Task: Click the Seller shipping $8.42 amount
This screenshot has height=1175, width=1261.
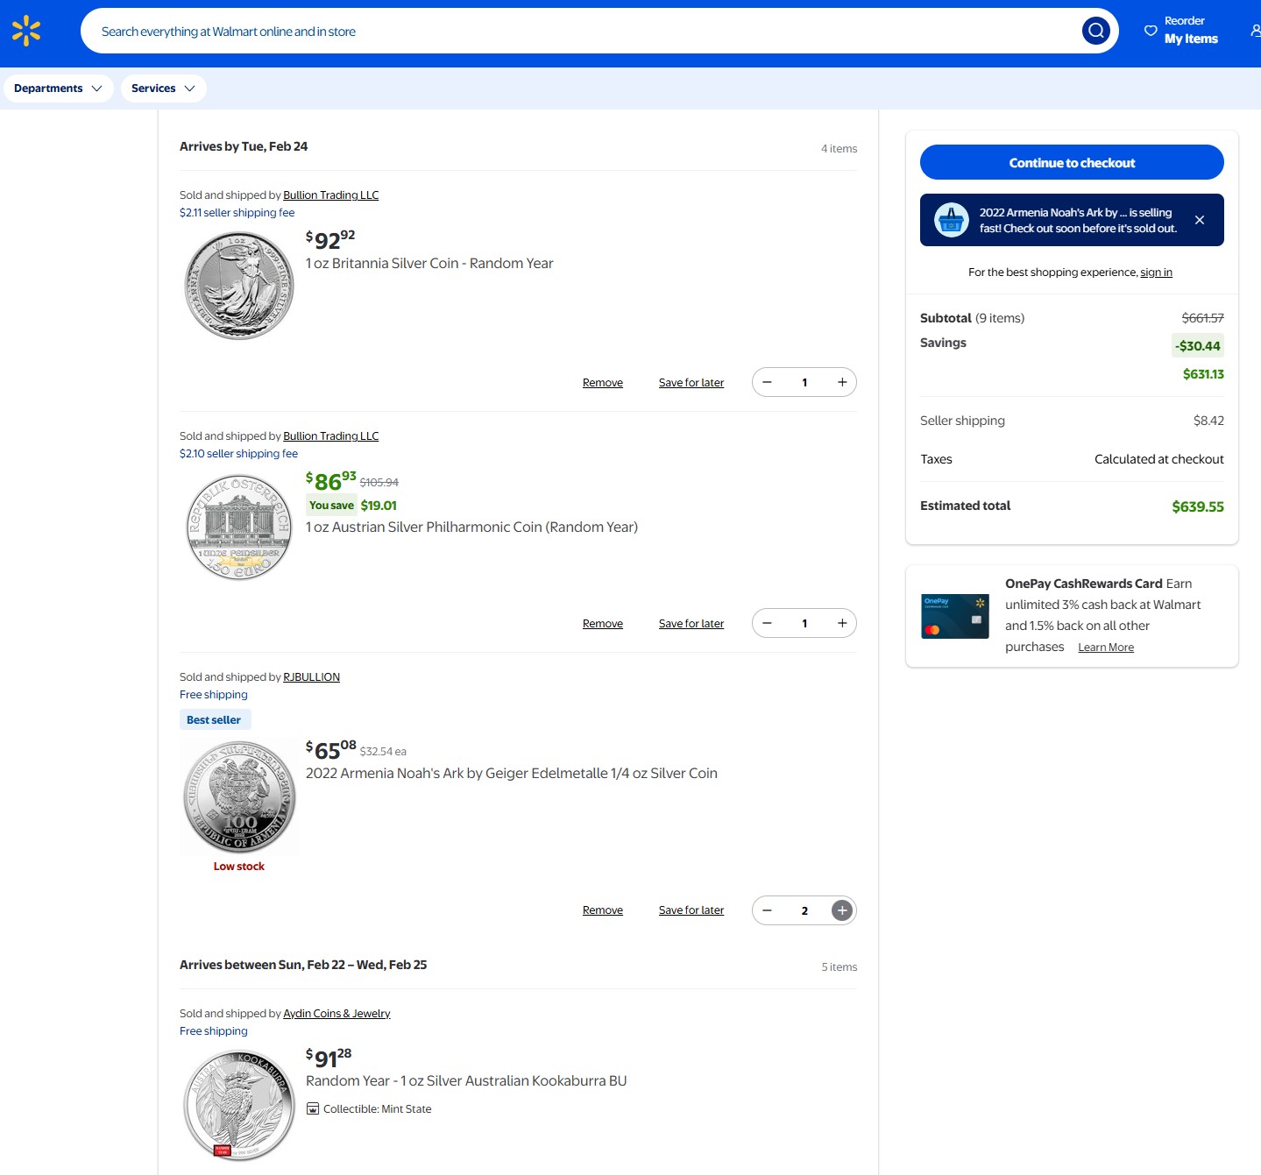Action: pyautogui.click(x=1208, y=421)
